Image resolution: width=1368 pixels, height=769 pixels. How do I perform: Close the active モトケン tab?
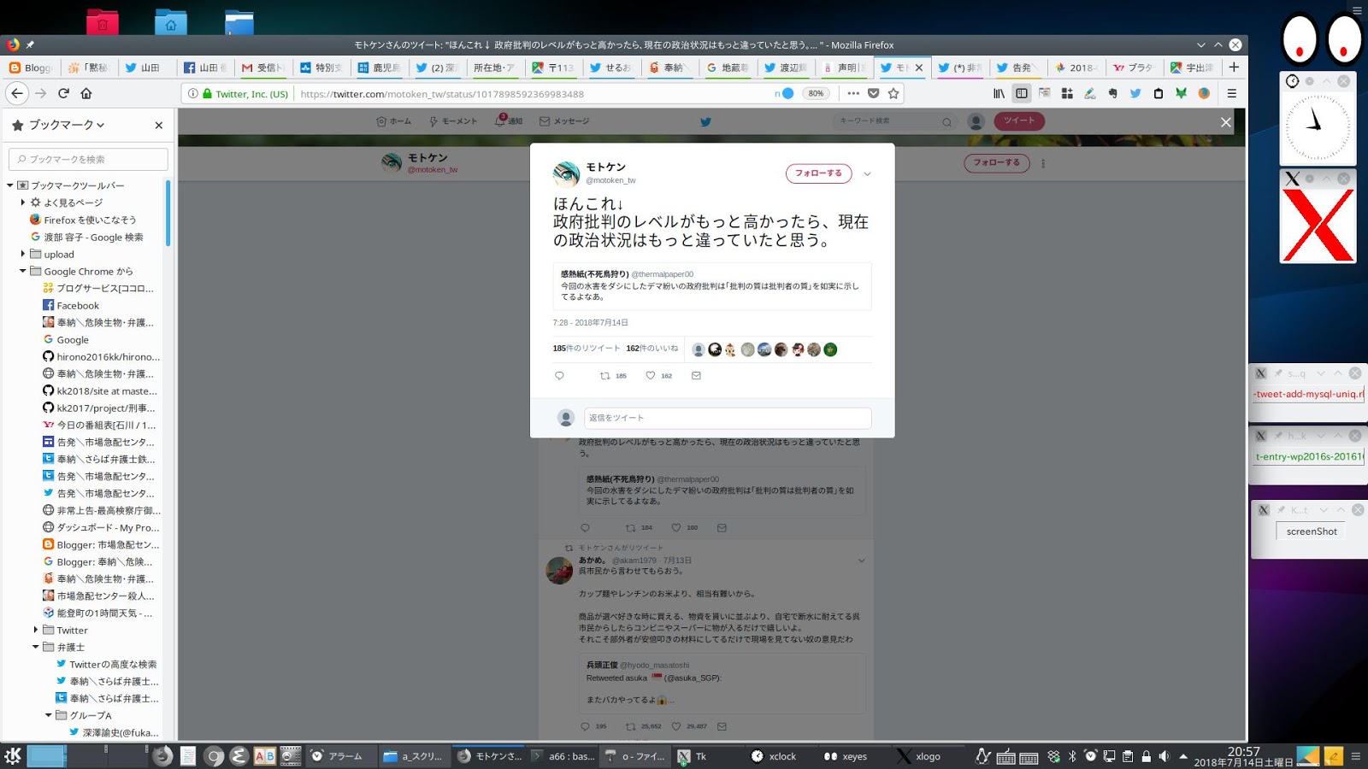[919, 68]
